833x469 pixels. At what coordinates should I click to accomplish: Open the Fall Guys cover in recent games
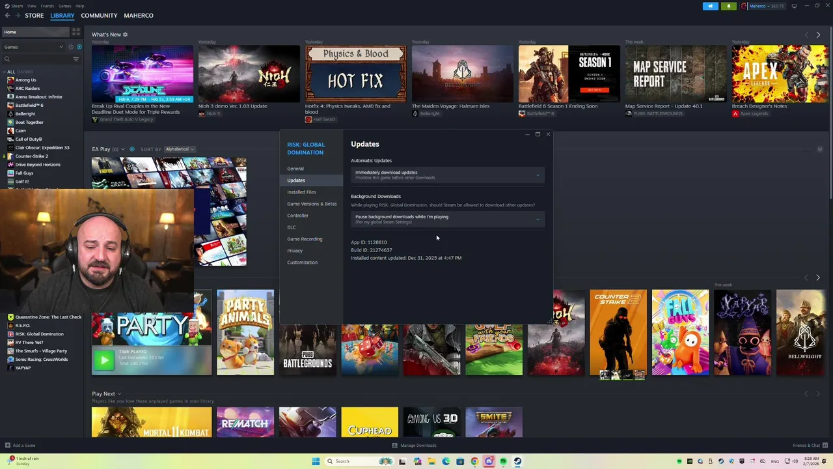pyautogui.click(x=680, y=333)
